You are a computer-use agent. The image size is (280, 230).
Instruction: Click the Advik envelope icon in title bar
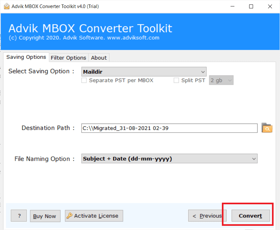coord(7,6)
